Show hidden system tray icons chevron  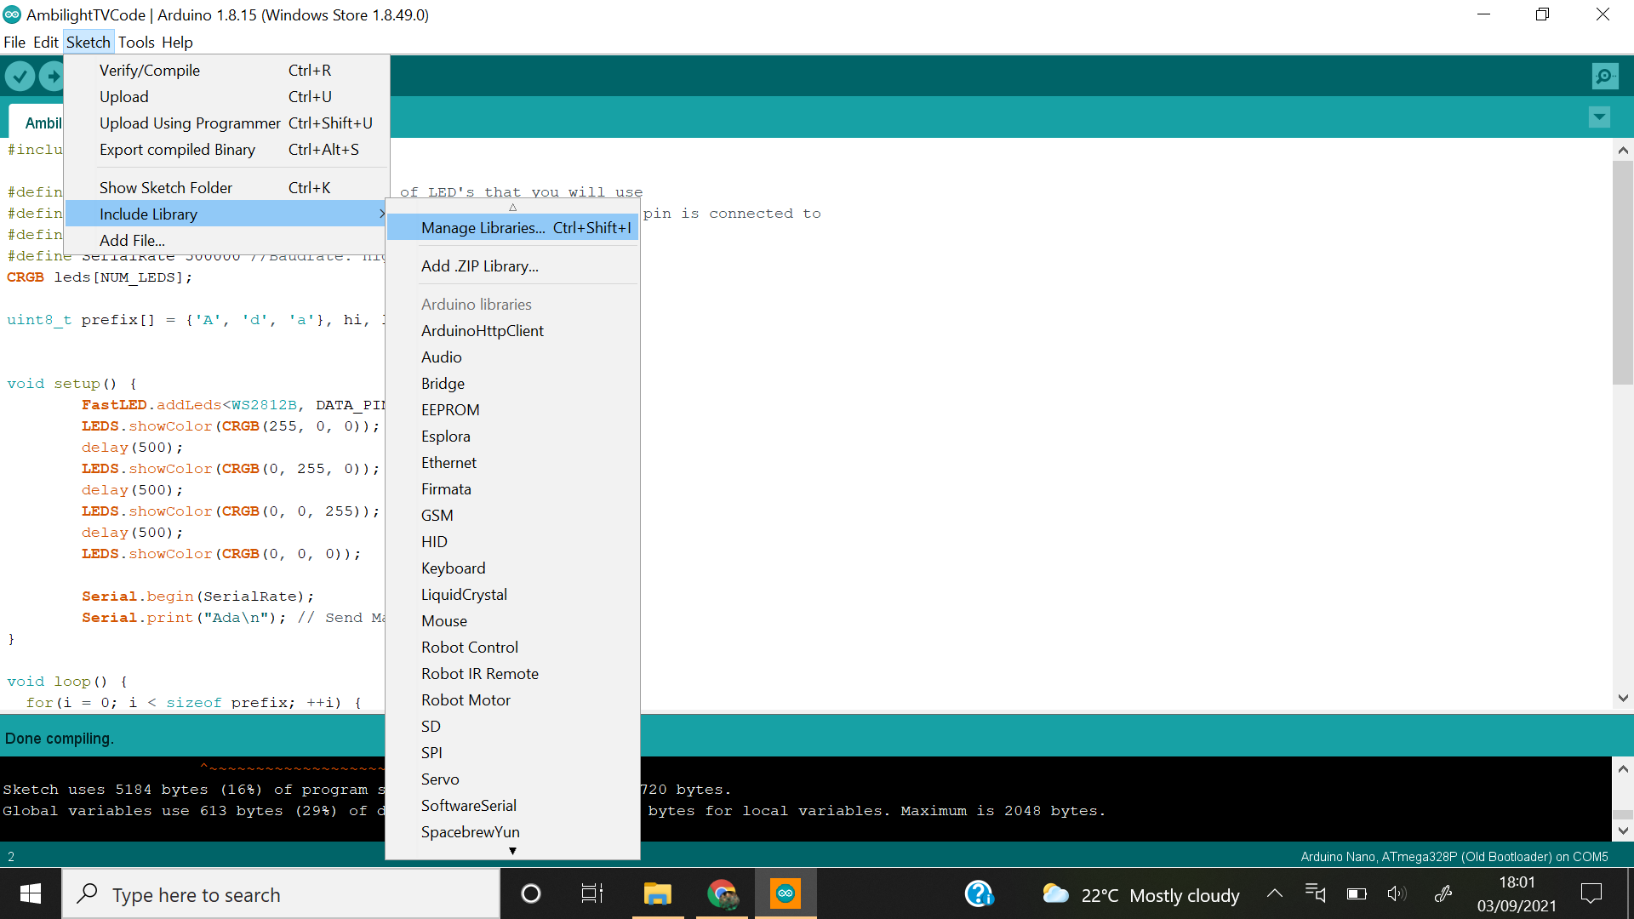pos(1274,893)
